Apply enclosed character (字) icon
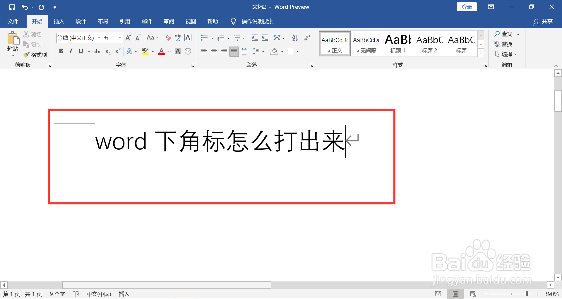The width and height of the screenshot is (562, 299). (x=188, y=52)
